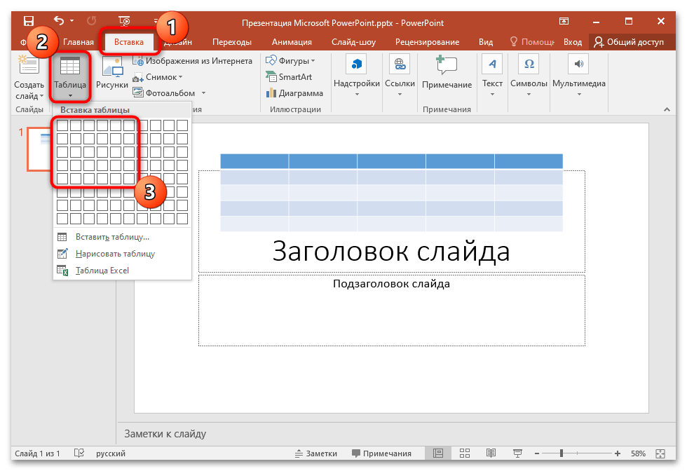Open the Символы omega symbol menu
This screenshot has height=471, width=687.
529,76
